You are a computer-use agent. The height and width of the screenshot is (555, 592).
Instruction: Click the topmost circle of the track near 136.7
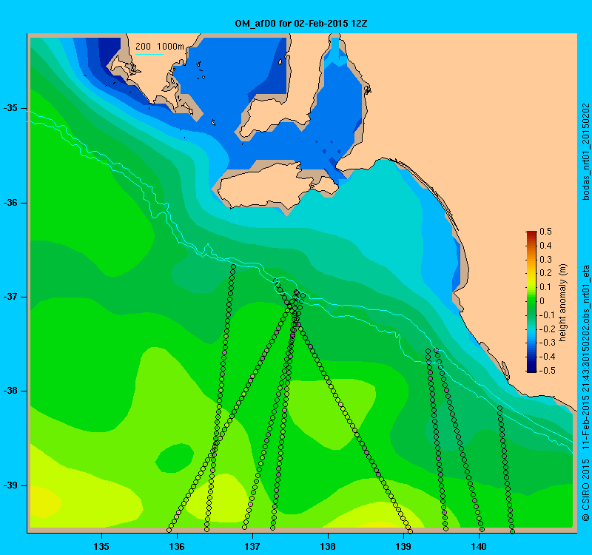233,267
